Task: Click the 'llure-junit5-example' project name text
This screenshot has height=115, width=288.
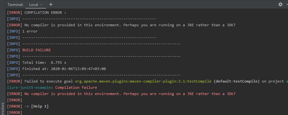Action: [x=29, y=87]
